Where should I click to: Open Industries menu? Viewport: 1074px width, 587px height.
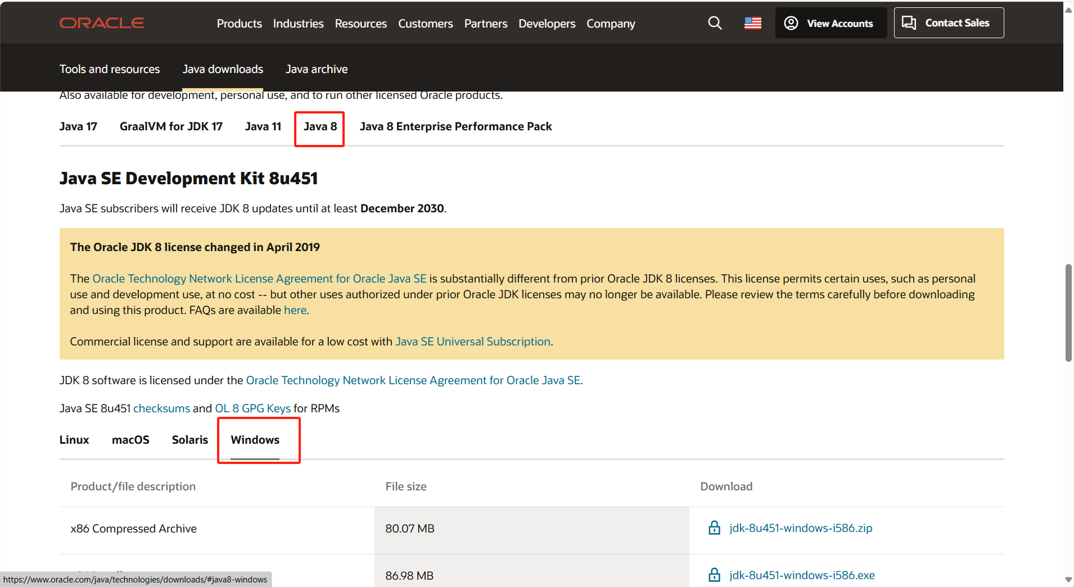click(298, 24)
